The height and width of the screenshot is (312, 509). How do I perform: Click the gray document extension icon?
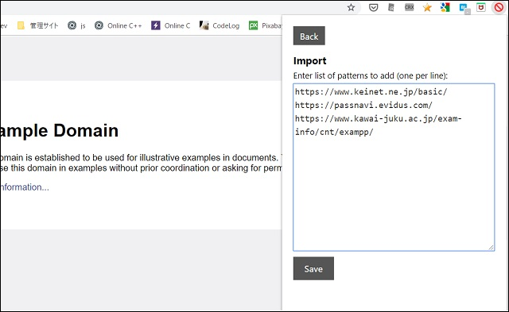pyautogui.click(x=391, y=7)
